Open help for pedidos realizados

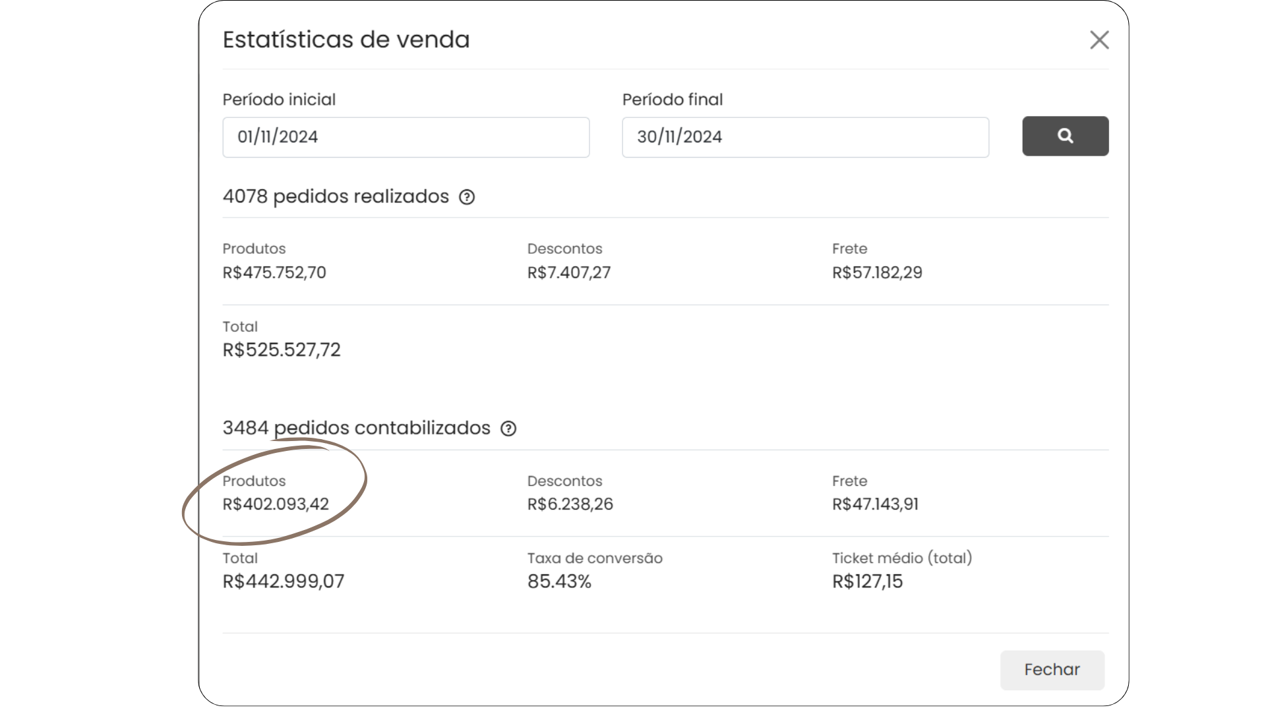(467, 197)
